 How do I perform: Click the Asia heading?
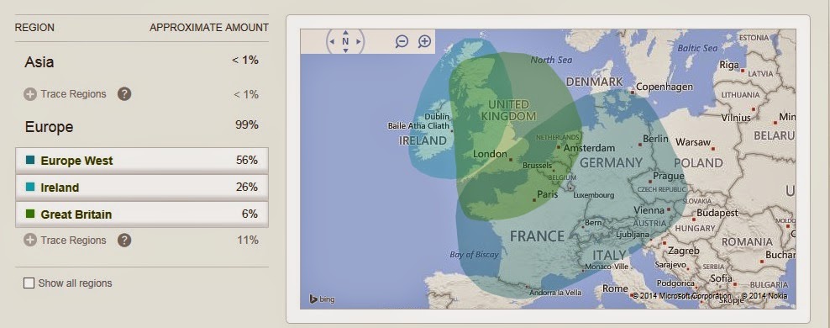point(39,62)
